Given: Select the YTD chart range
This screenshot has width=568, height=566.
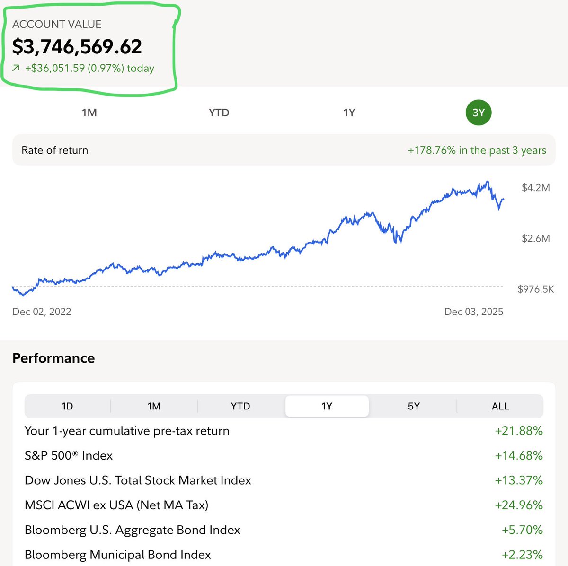Looking at the screenshot, I should [x=219, y=113].
